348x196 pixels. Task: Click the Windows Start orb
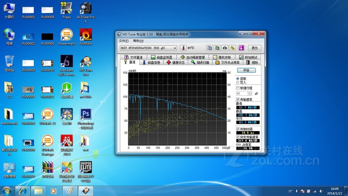(7, 191)
